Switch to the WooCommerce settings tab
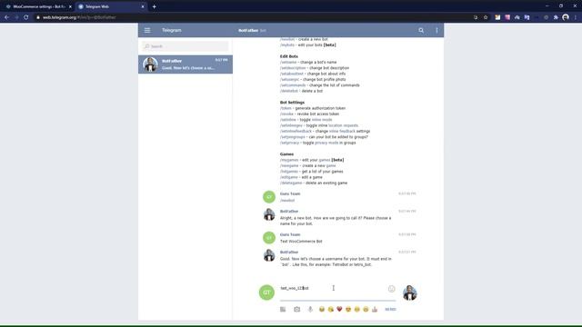This screenshot has height=327, width=582. [x=39, y=6]
